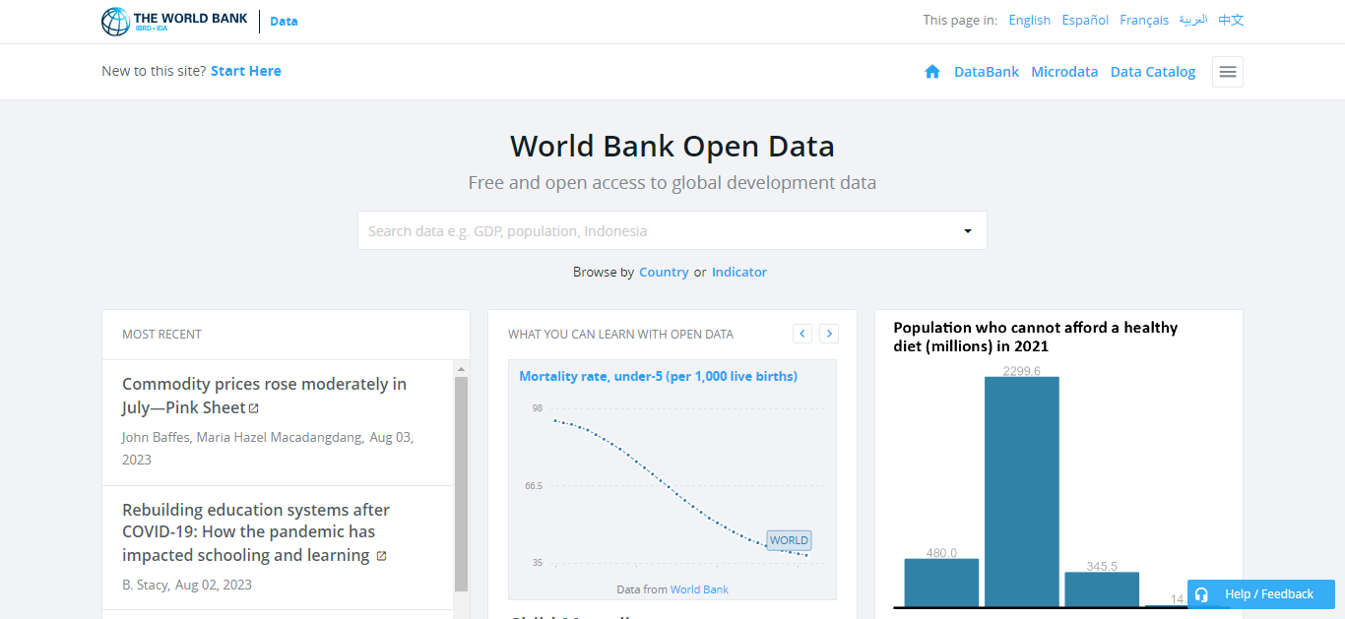Open external link icon beside Pink Sheet
Image resolution: width=1345 pixels, height=619 pixels.
(254, 408)
